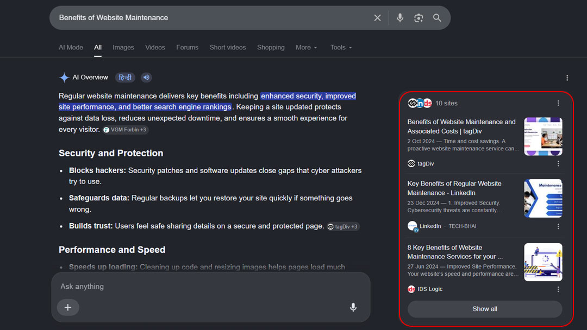Screen dimensions: 587x330
Task: Click the magnifying glass search icon
Action: click(437, 17)
